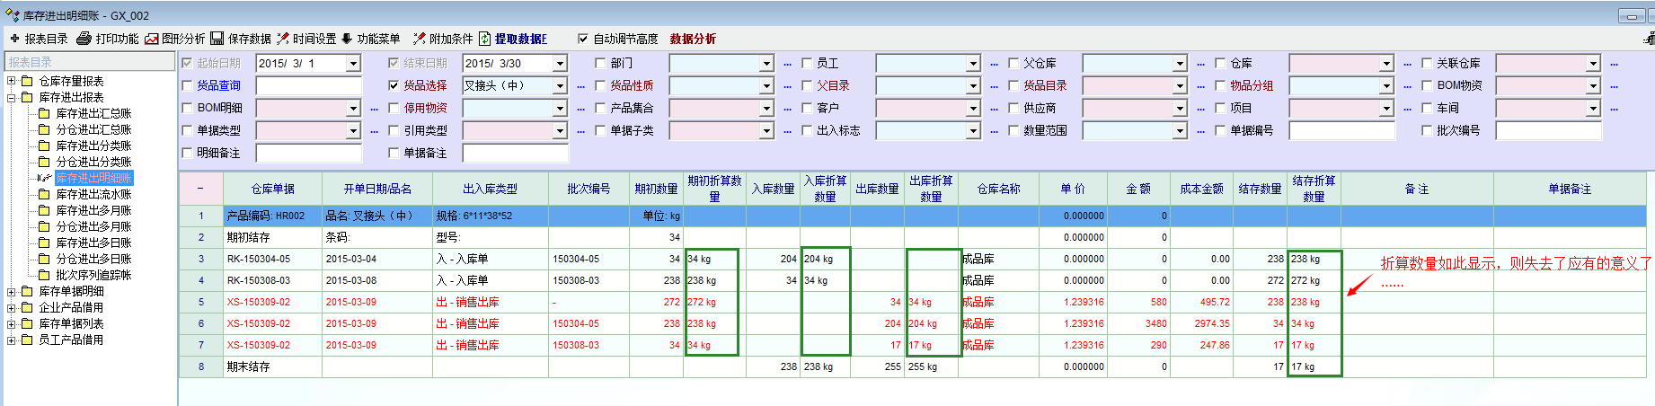Open the 货品选择 combo box arrow
Image resolution: width=1655 pixels, height=406 pixels.
click(560, 85)
